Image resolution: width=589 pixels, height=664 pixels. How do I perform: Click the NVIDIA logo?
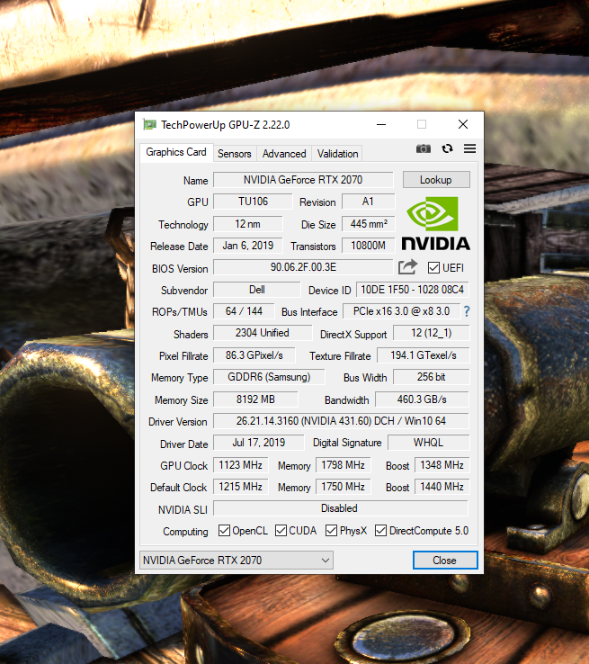(x=435, y=223)
